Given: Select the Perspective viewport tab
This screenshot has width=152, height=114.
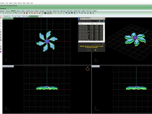Looking at the screenshot, I should tap(7, 16).
